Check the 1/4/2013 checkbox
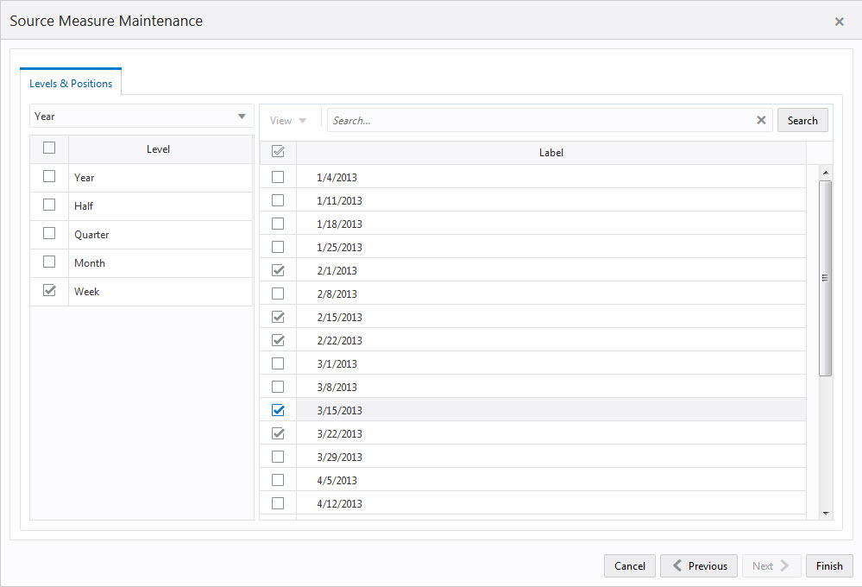 click(278, 177)
